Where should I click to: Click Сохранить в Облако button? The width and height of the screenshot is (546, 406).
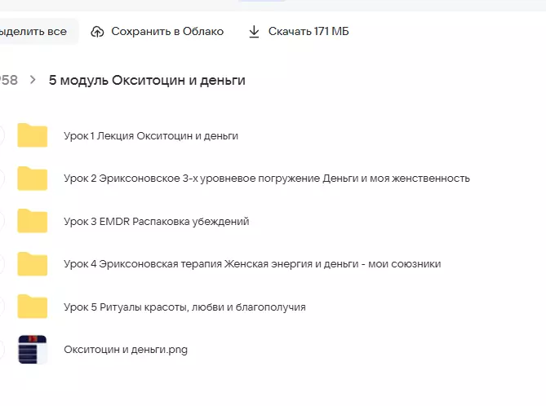coord(157,32)
